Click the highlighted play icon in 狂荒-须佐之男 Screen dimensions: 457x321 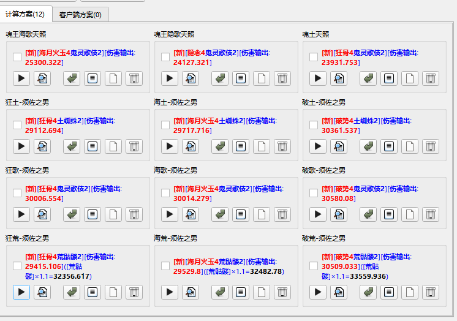click(21, 292)
